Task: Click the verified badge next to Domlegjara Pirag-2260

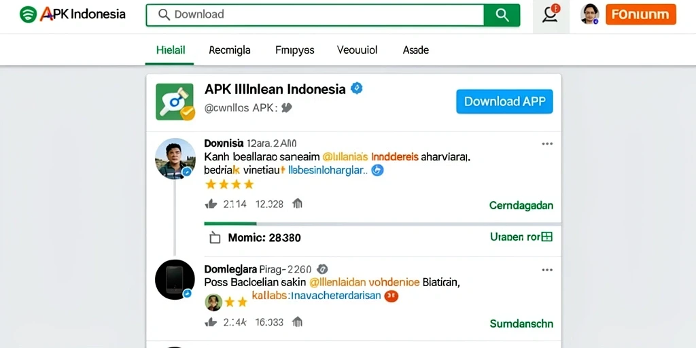Action: pos(323,269)
